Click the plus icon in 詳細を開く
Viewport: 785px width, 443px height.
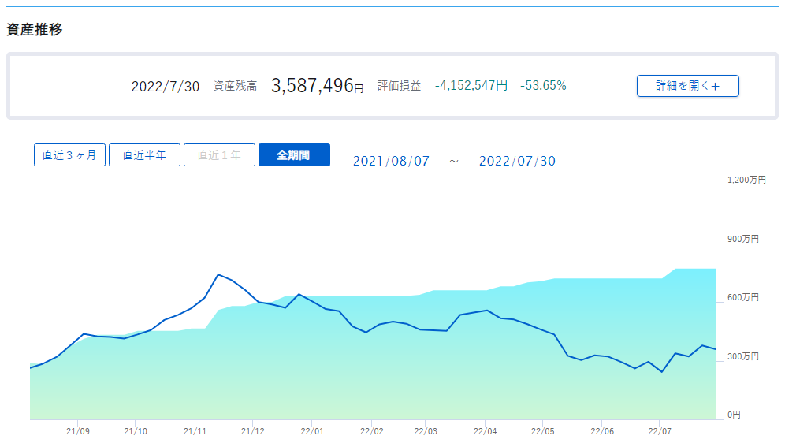click(716, 86)
